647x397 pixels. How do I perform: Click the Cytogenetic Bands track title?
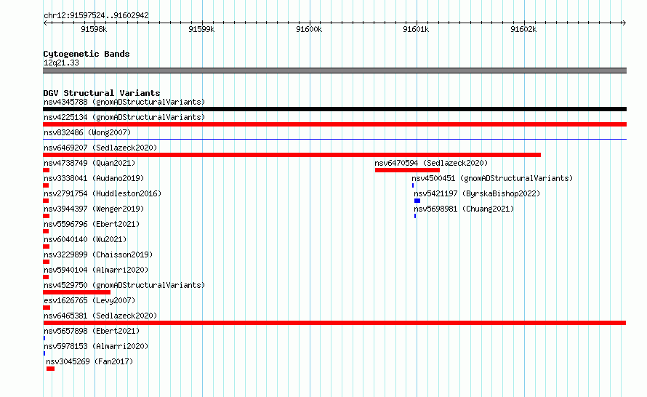[87, 54]
